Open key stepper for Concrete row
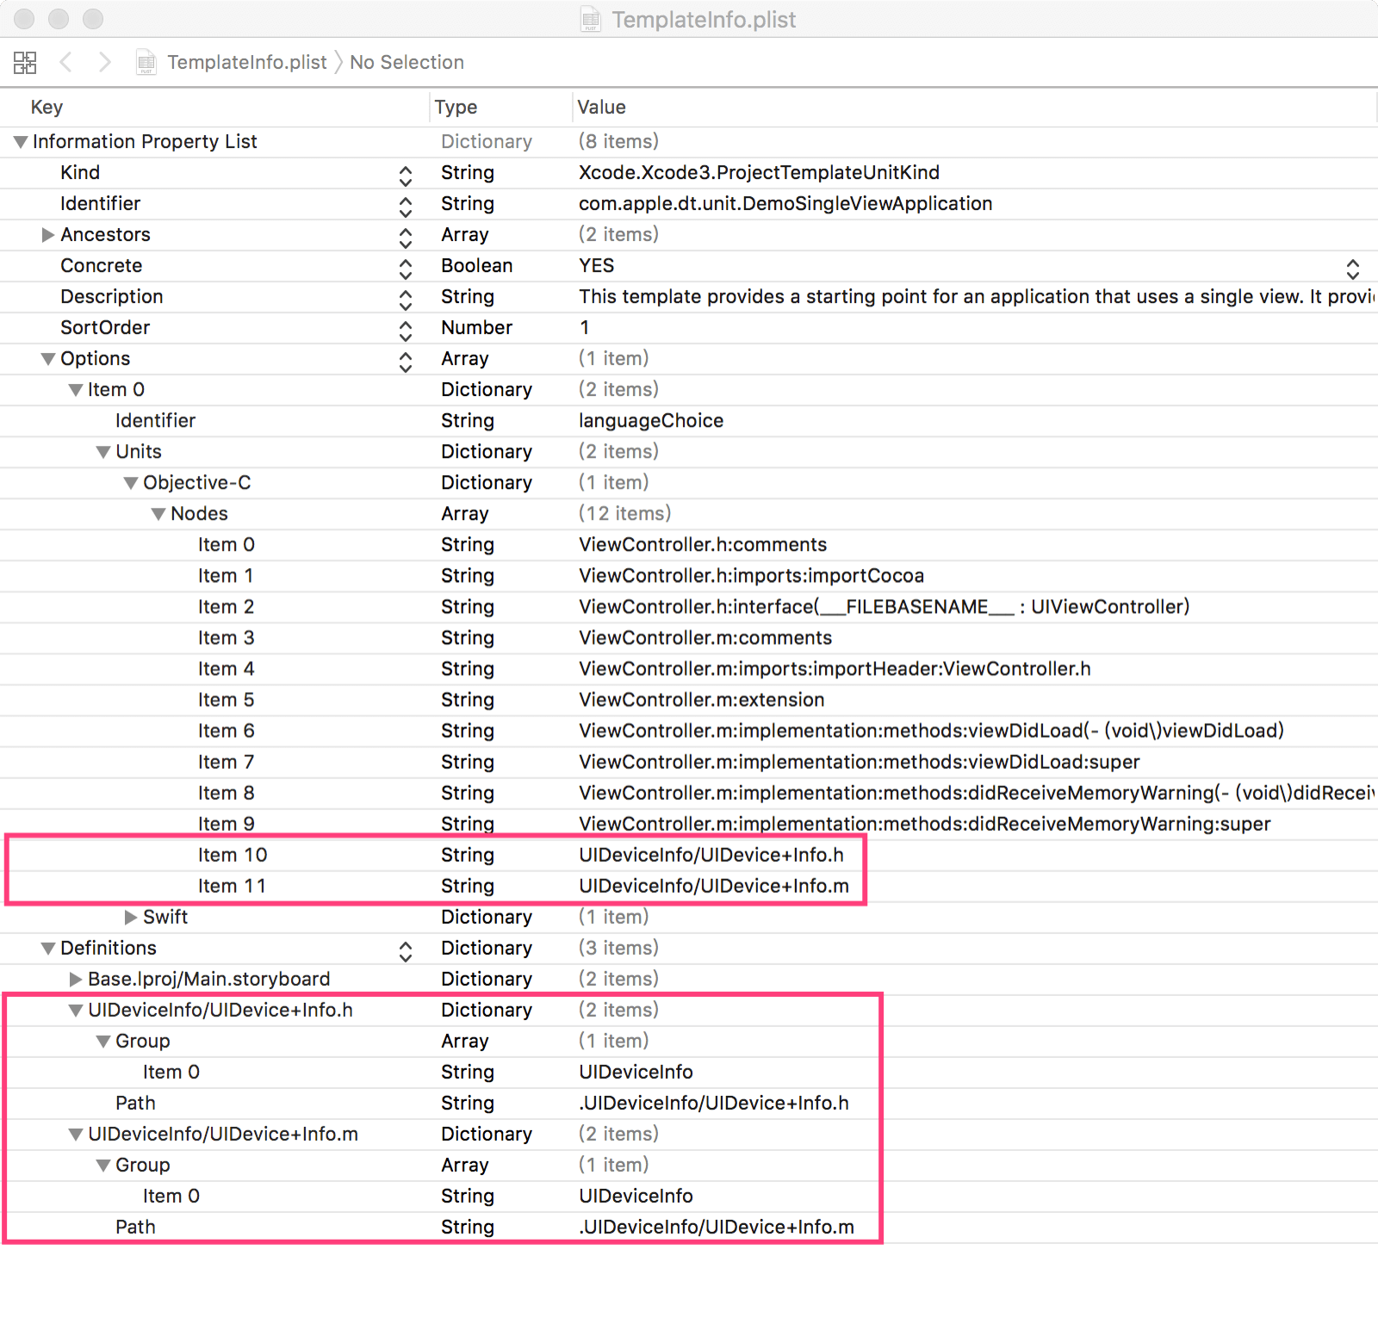This screenshot has width=1378, height=1330. (x=406, y=269)
